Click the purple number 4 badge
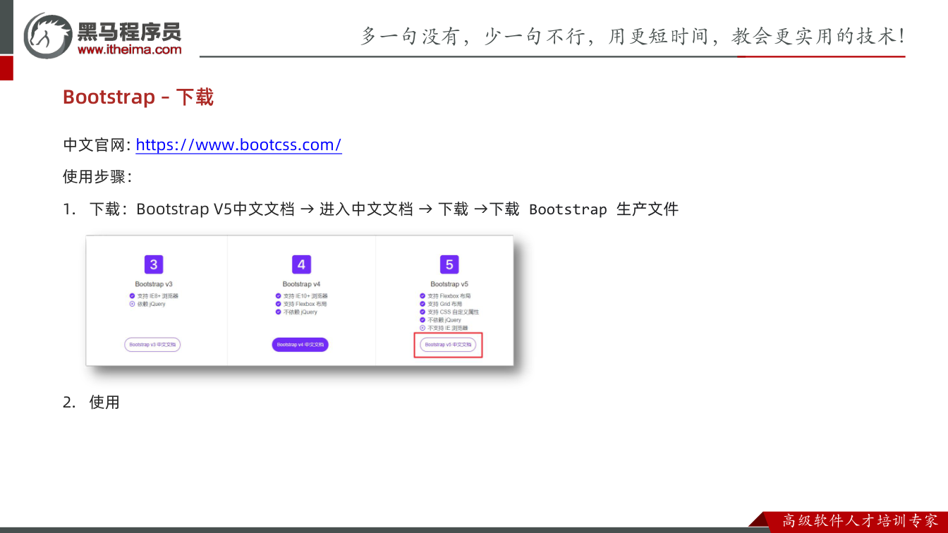 pyautogui.click(x=301, y=264)
